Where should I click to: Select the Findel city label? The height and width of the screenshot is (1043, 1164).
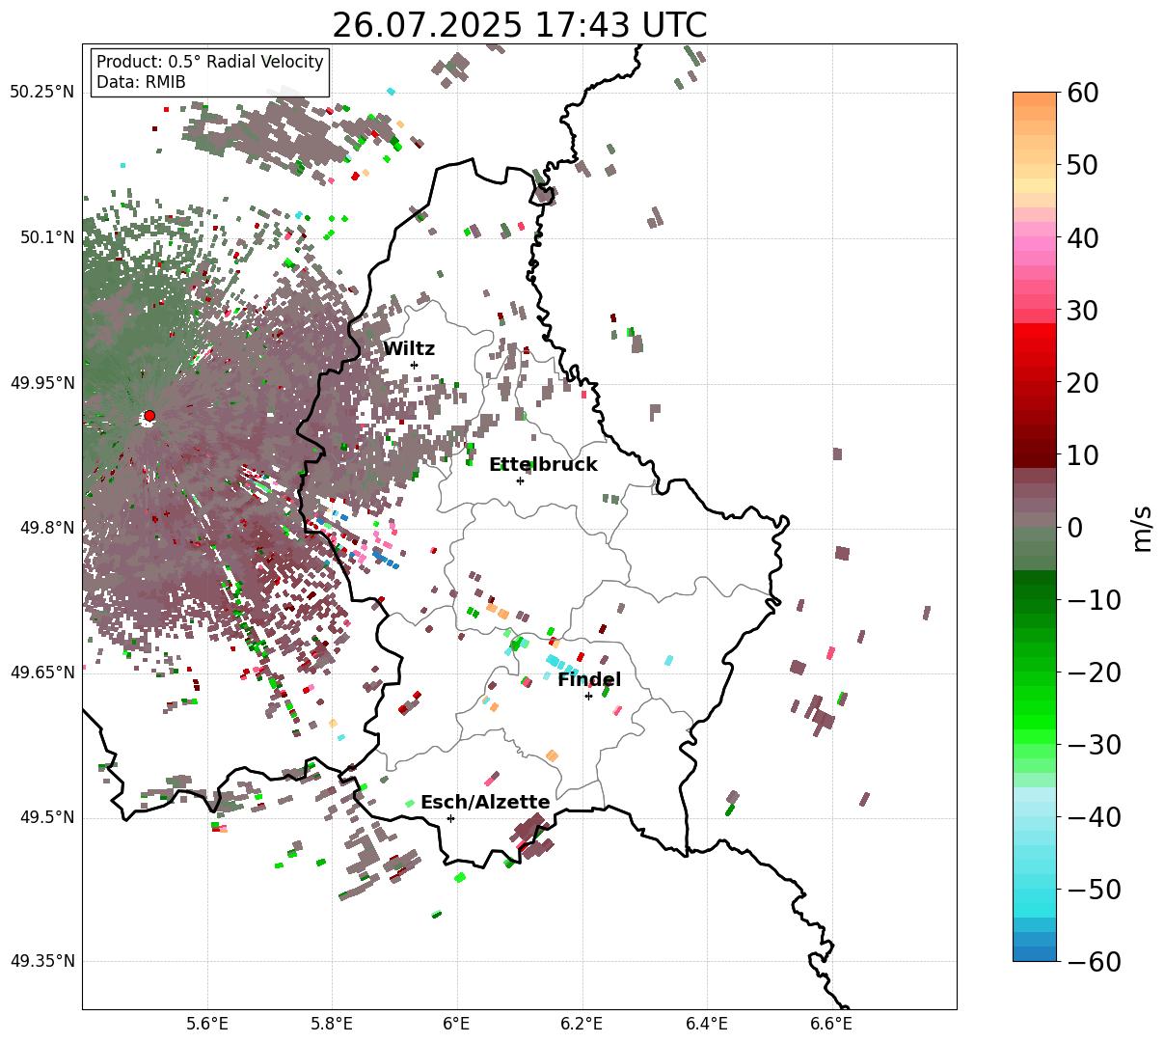click(x=589, y=680)
